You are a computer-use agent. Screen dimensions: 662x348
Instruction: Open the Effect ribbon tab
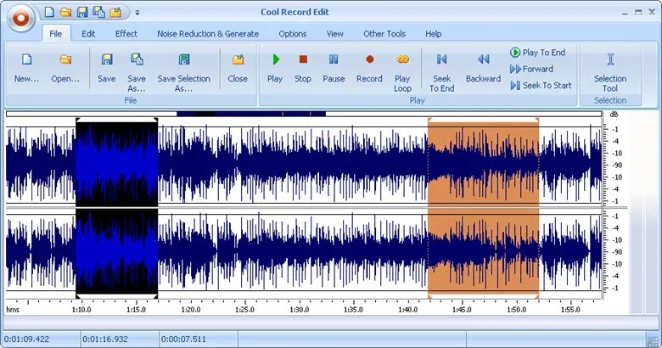(126, 34)
